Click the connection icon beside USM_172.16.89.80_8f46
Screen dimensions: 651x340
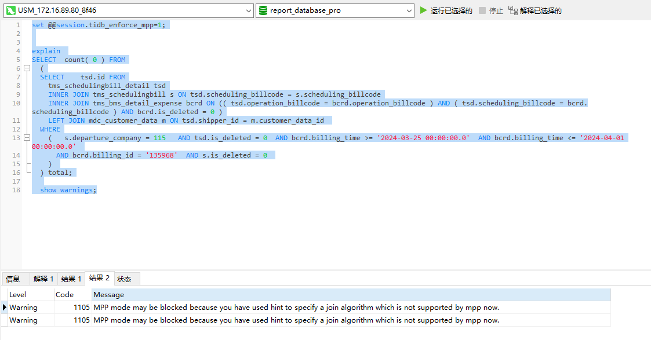pos(11,10)
